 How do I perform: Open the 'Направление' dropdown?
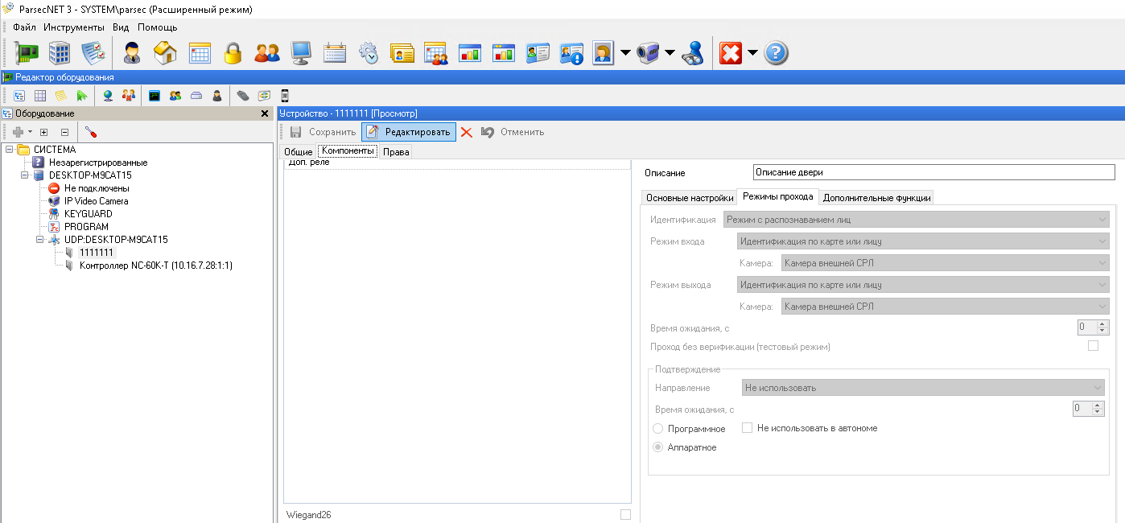(x=924, y=388)
